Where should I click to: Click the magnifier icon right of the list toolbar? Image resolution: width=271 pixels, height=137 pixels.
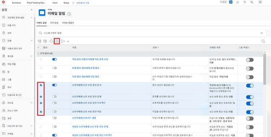pos(263,41)
